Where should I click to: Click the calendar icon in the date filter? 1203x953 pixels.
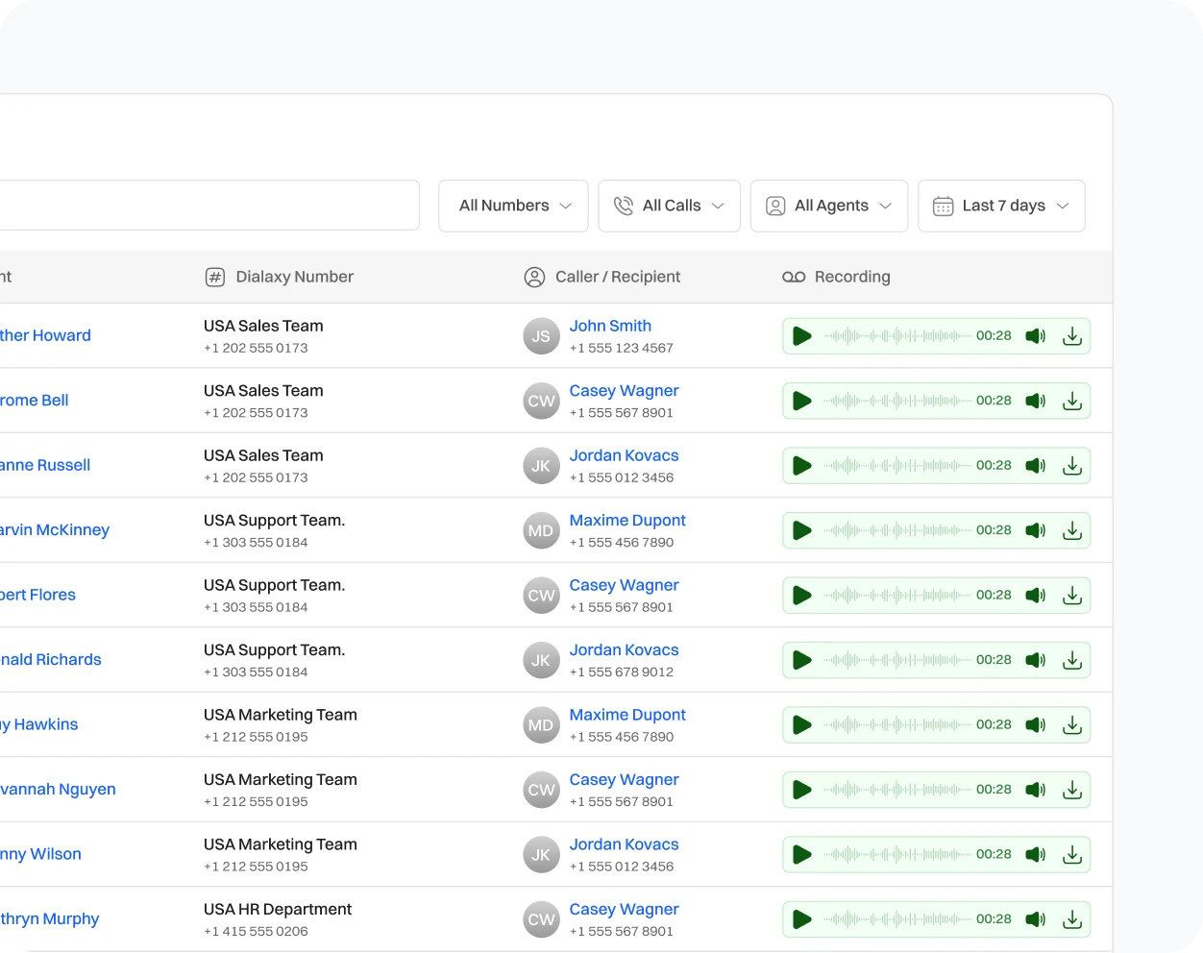click(x=944, y=206)
